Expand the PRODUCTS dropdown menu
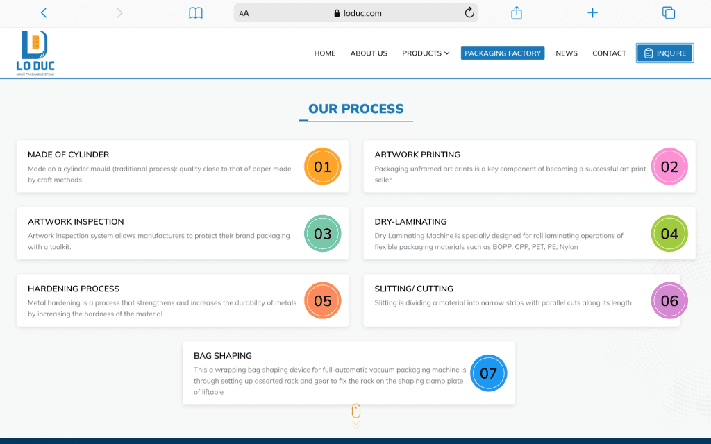Screen dimensions: 711x444 pos(426,53)
